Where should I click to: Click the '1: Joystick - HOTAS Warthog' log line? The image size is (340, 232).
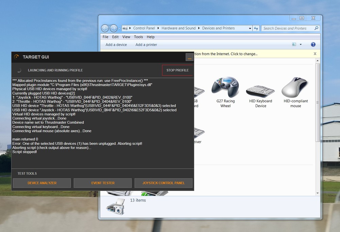pos(72,97)
